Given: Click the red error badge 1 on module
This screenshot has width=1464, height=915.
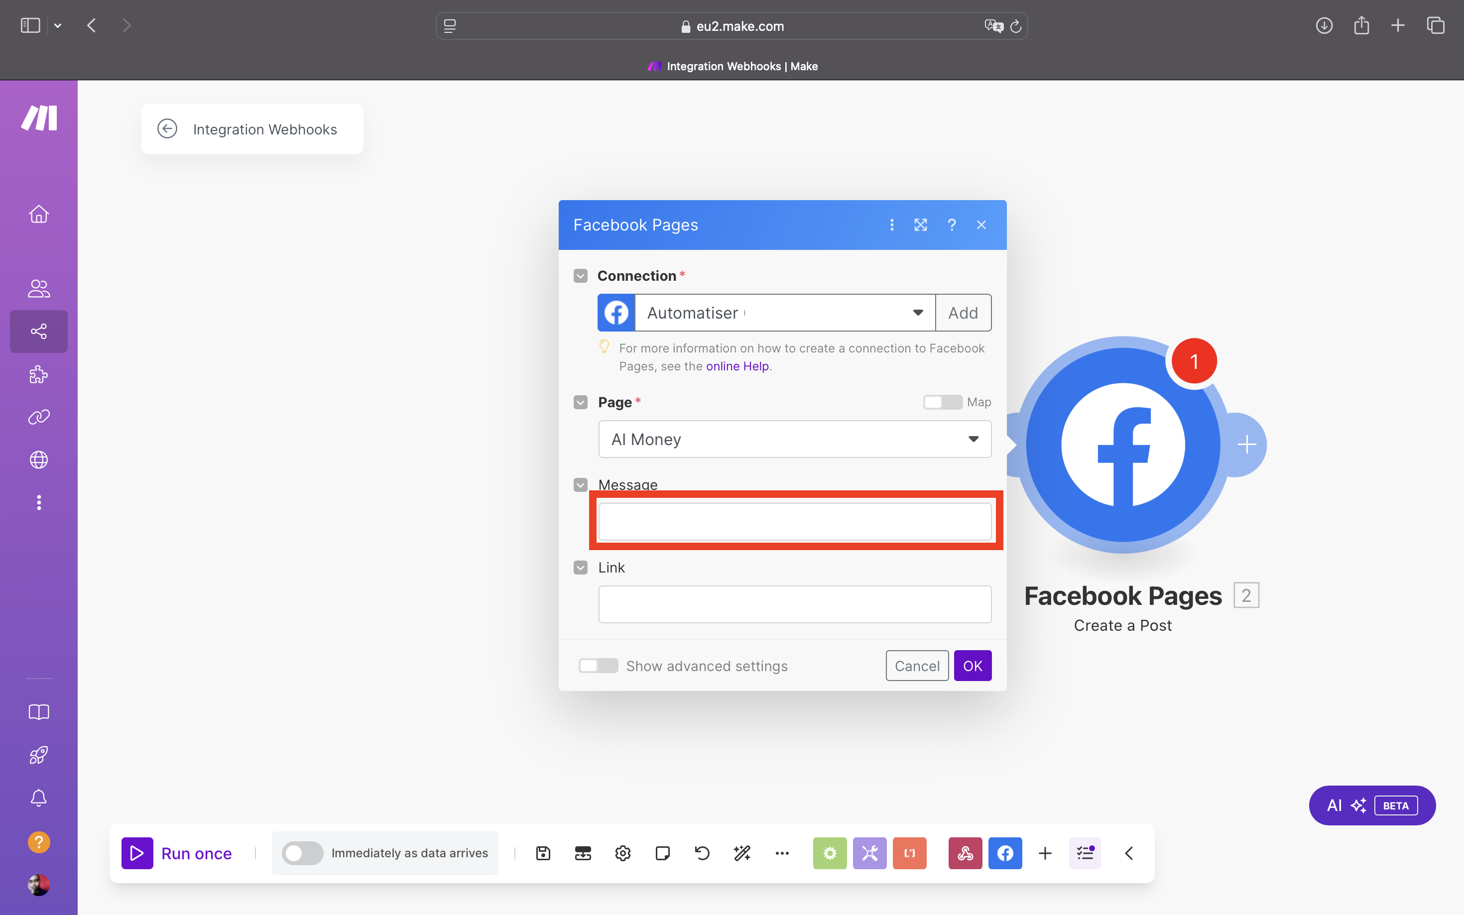Looking at the screenshot, I should click(x=1194, y=361).
